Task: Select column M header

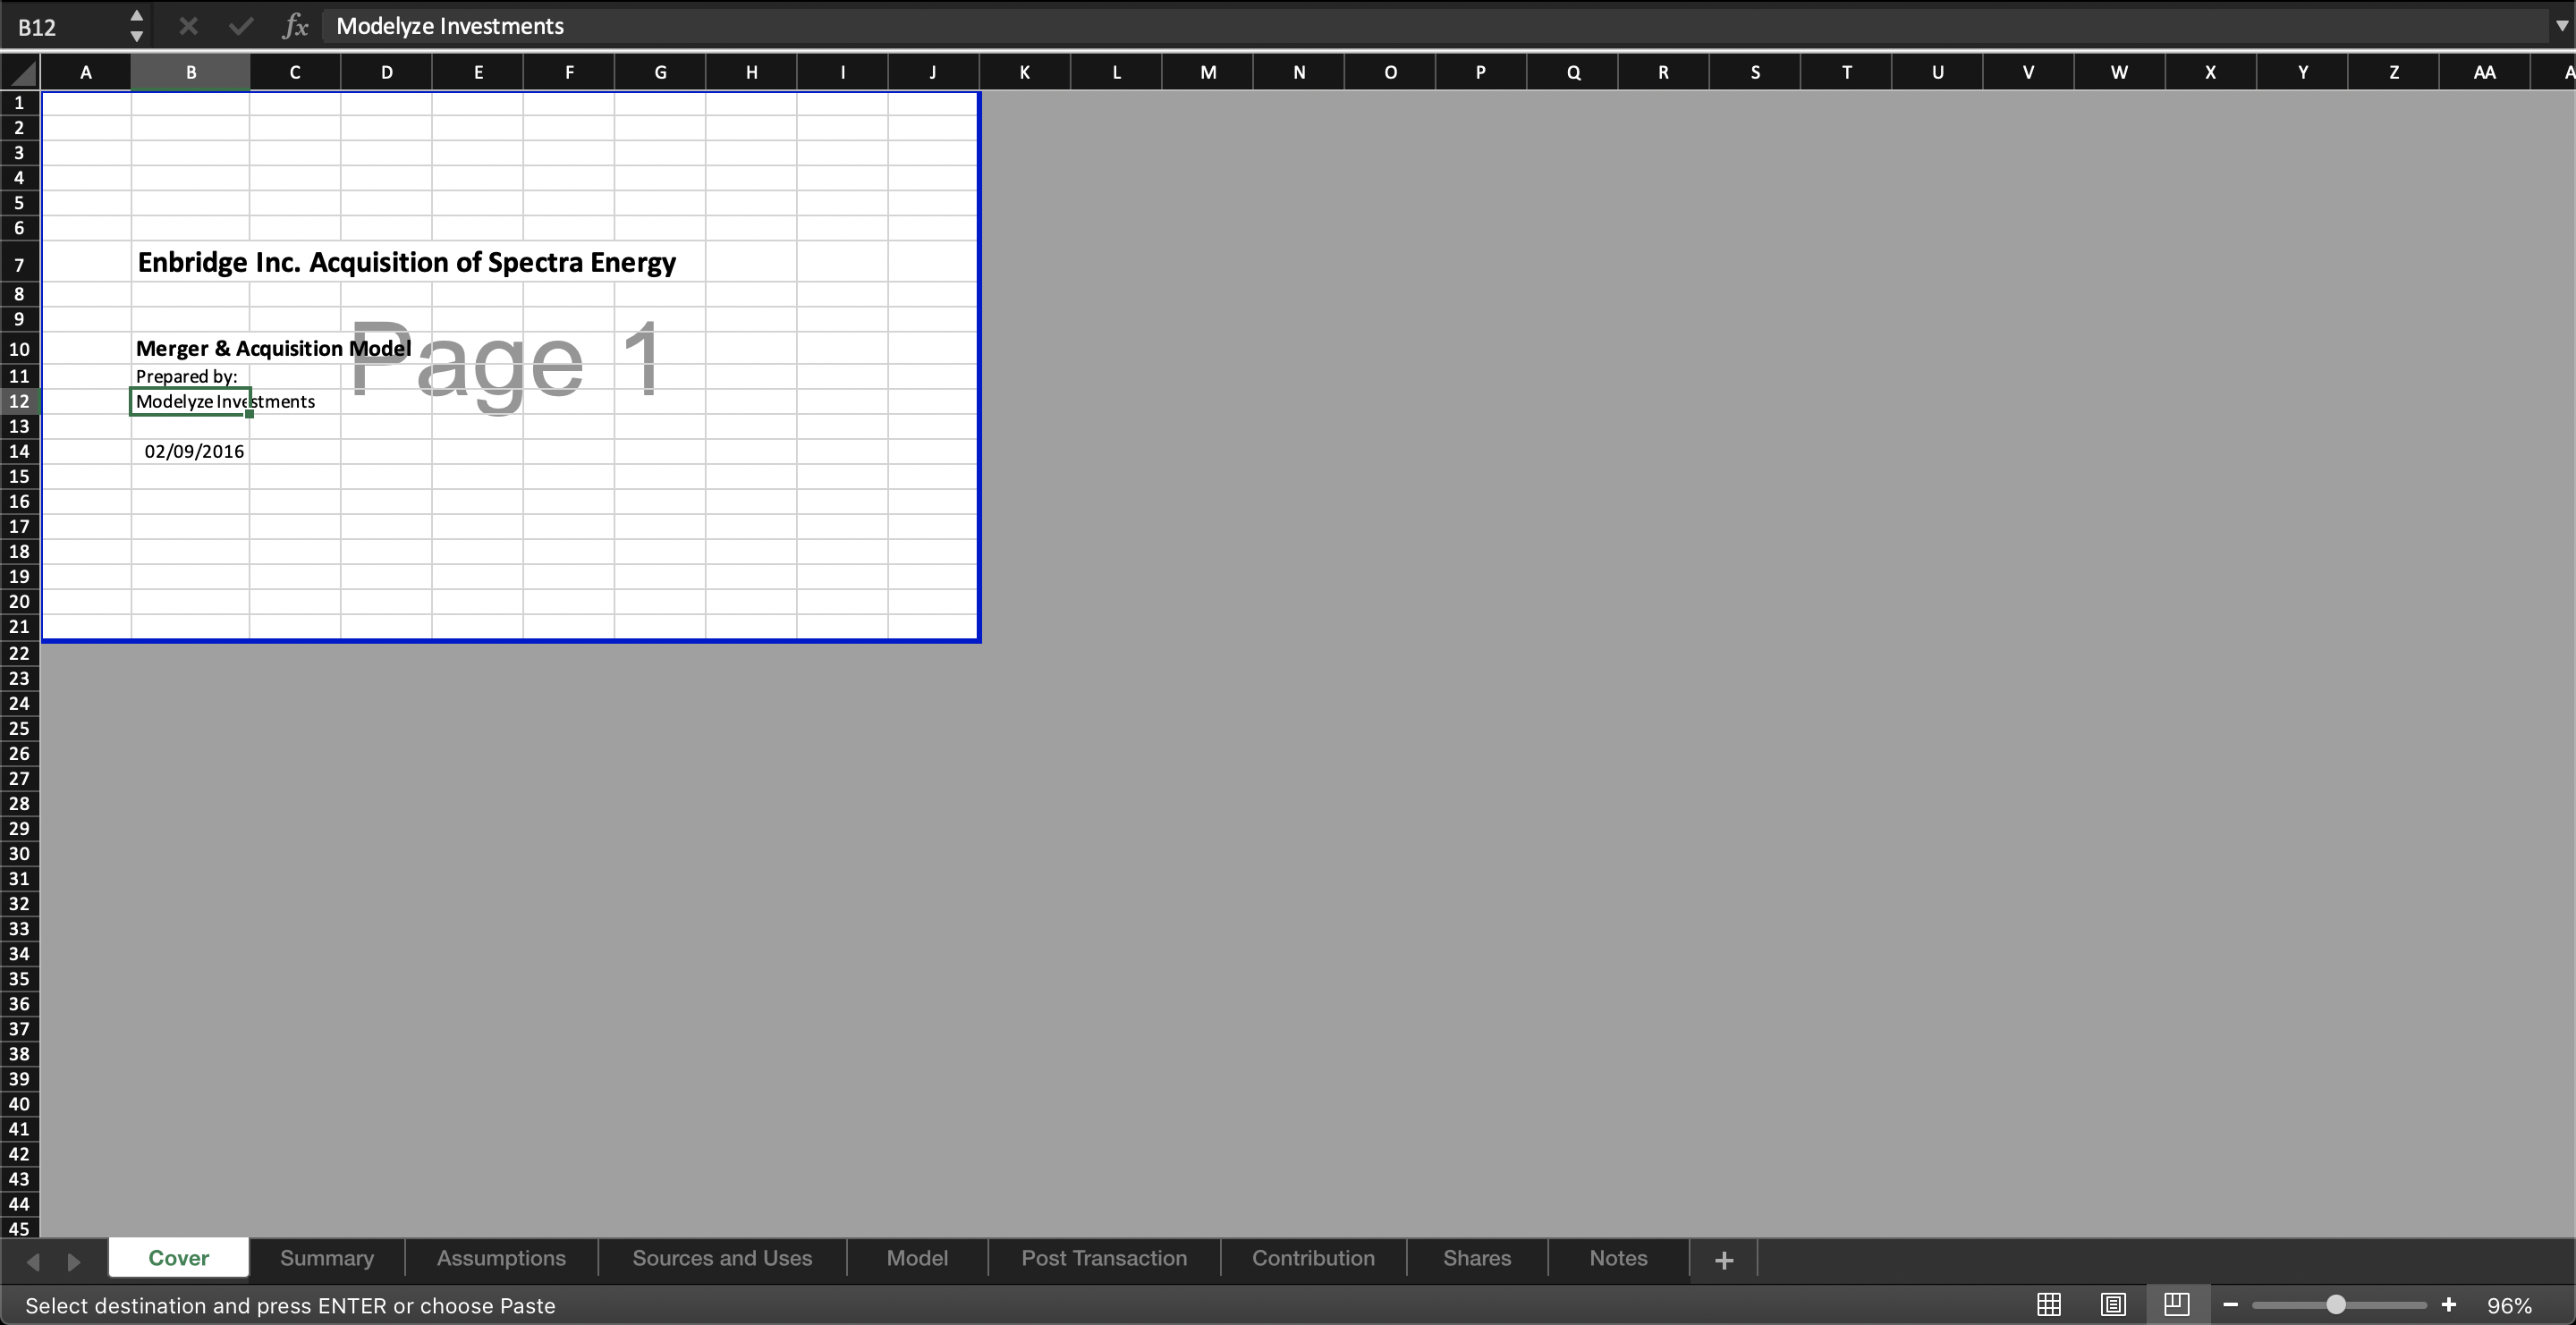Action: pyautogui.click(x=1208, y=72)
